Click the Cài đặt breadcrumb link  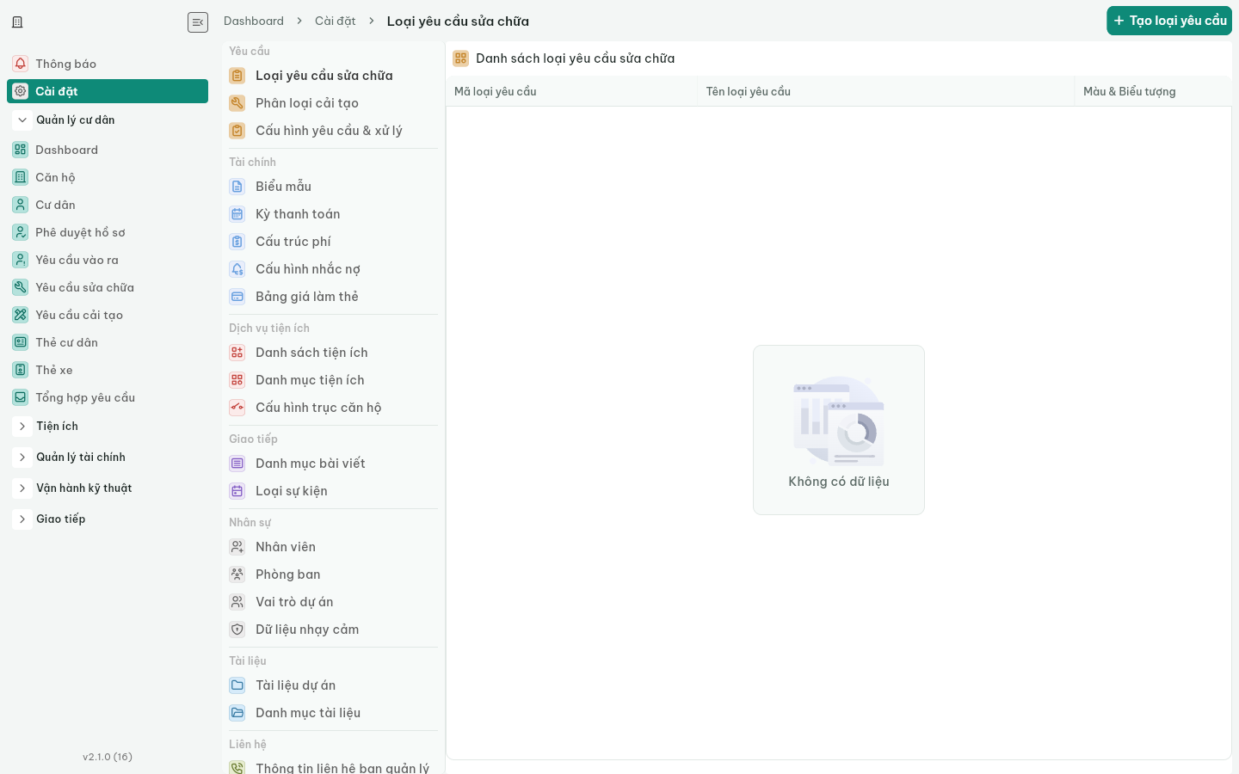click(x=336, y=21)
